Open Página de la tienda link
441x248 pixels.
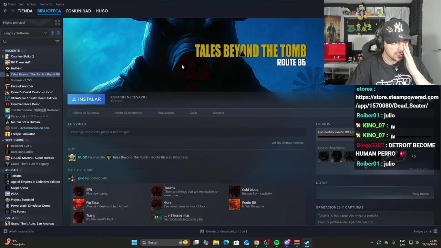pos(86,113)
